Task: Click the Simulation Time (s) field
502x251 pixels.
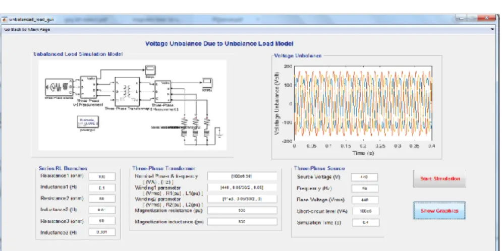Action: [x=366, y=222]
